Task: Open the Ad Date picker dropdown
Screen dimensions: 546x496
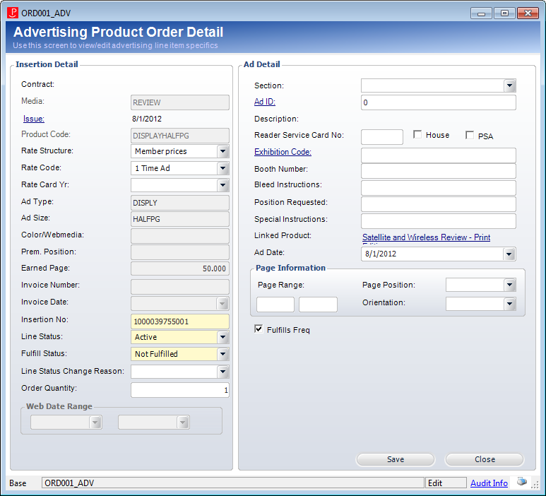Action: (x=509, y=254)
